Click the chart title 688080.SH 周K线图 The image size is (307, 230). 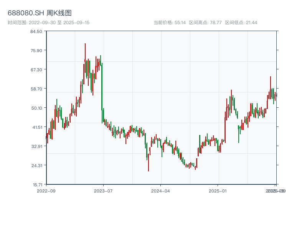40,13
